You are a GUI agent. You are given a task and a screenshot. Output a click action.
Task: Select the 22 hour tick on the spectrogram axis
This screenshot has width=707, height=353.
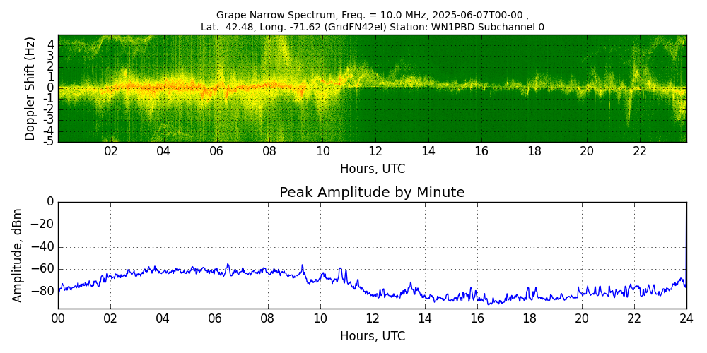[x=640, y=151]
